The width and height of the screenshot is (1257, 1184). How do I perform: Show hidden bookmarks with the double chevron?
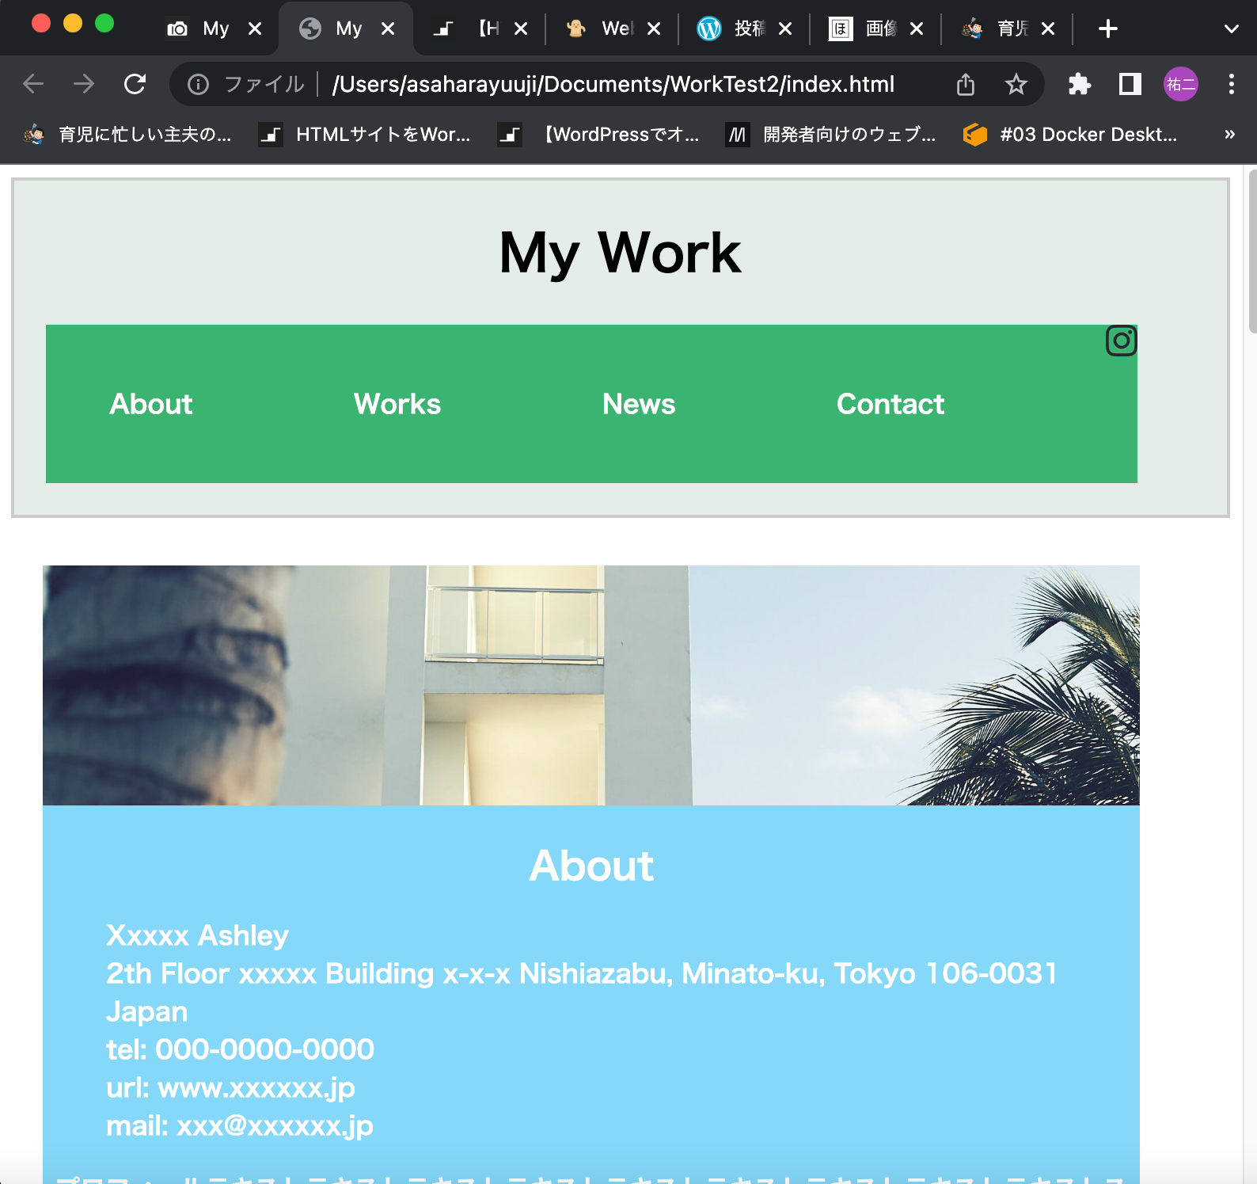pos(1229,135)
